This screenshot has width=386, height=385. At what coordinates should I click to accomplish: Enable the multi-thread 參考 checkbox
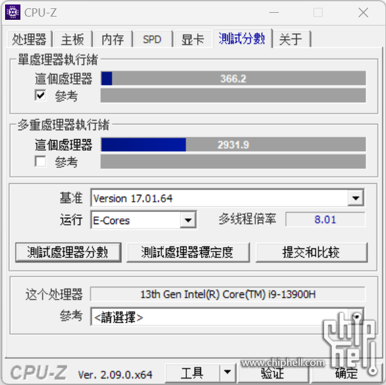point(40,162)
